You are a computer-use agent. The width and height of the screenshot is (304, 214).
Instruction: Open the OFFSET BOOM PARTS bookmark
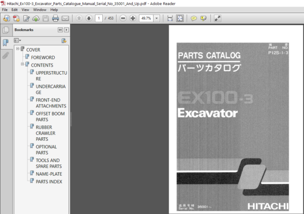[x=50, y=117]
